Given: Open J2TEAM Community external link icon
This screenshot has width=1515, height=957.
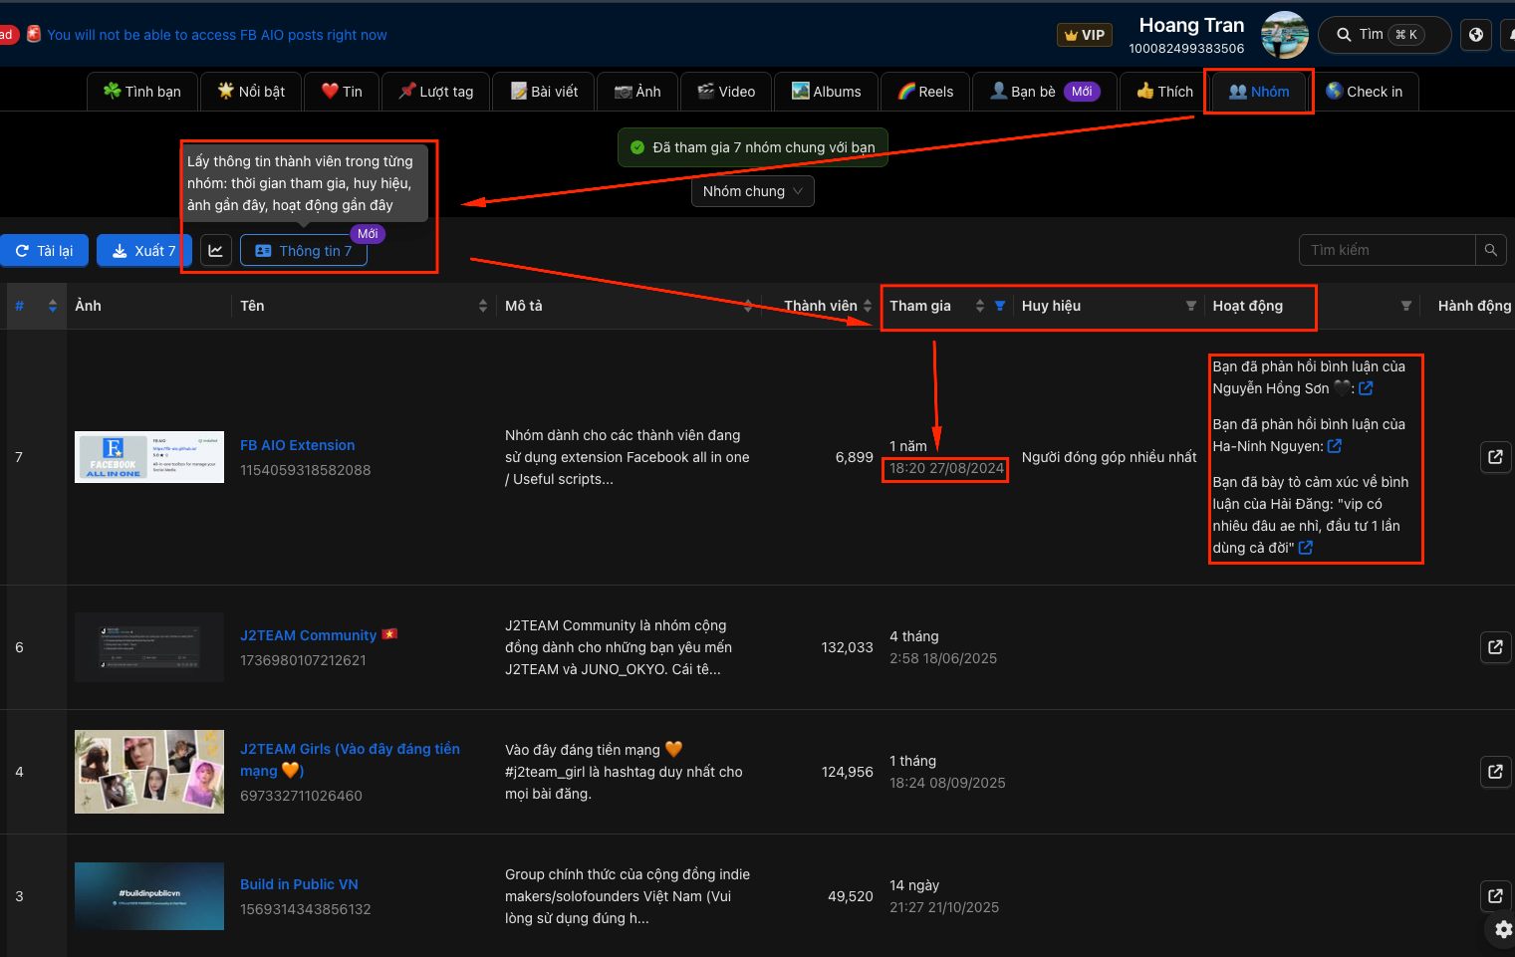Looking at the screenshot, I should coord(1495,647).
